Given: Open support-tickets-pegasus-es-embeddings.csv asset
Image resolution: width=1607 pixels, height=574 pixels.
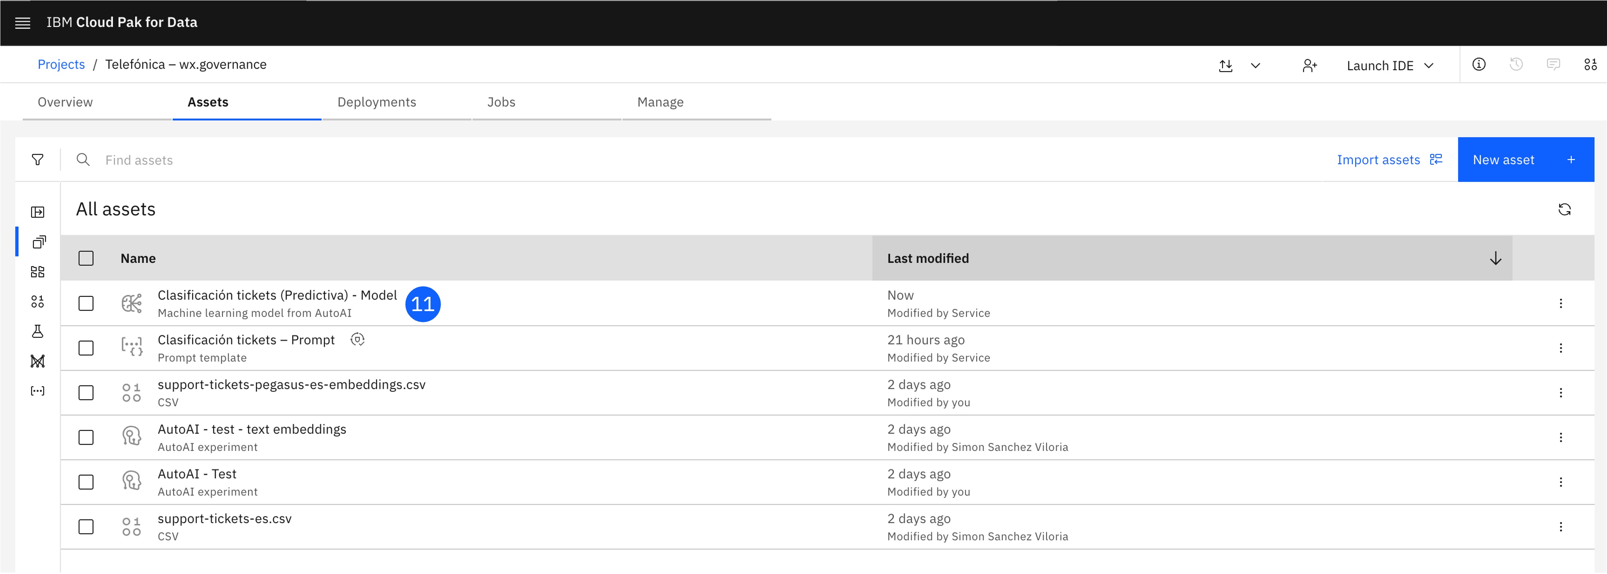Looking at the screenshot, I should pyautogui.click(x=291, y=385).
